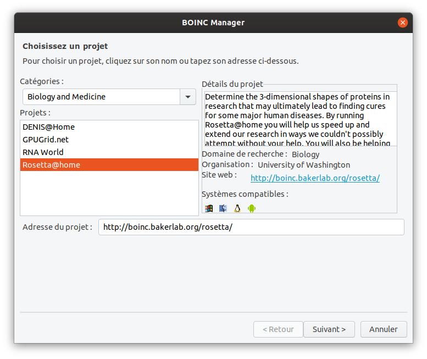Click the green Android platform icon

[x=252, y=208]
